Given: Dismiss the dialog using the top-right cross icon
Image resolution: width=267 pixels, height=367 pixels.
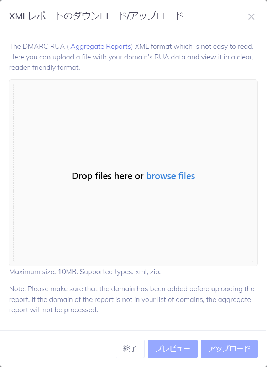Looking at the screenshot, I should coord(251,17).
